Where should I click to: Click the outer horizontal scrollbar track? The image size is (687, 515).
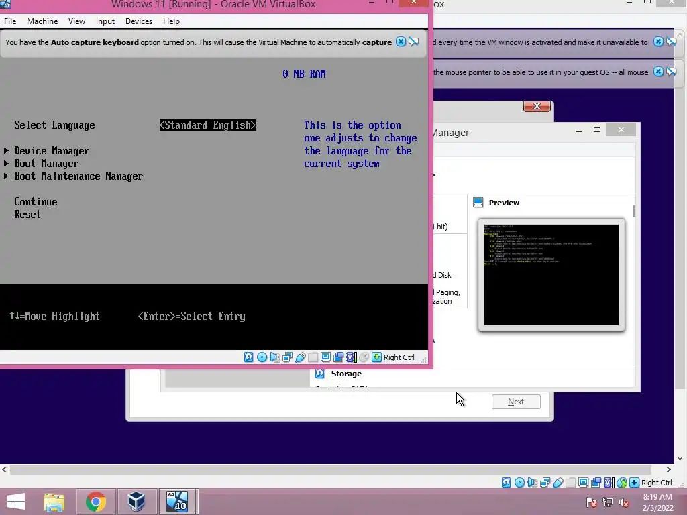[x=331, y=469]
